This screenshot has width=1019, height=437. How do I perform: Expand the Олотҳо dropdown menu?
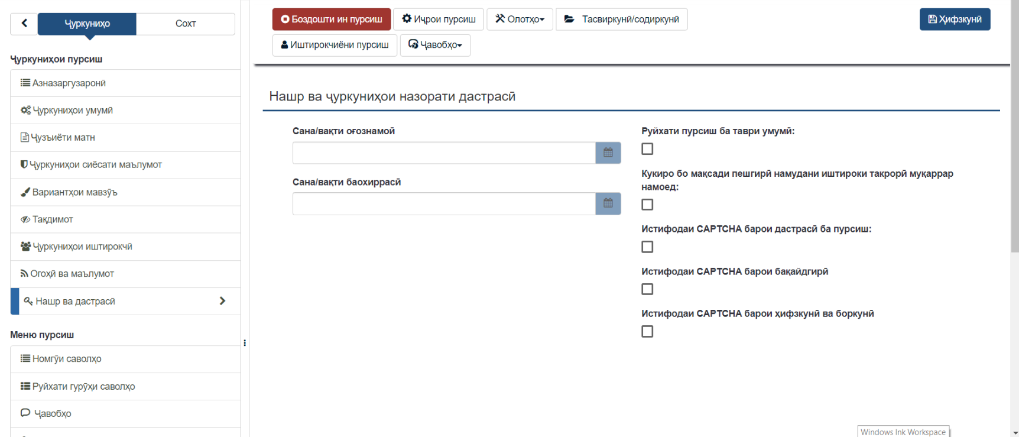[520, 20]
